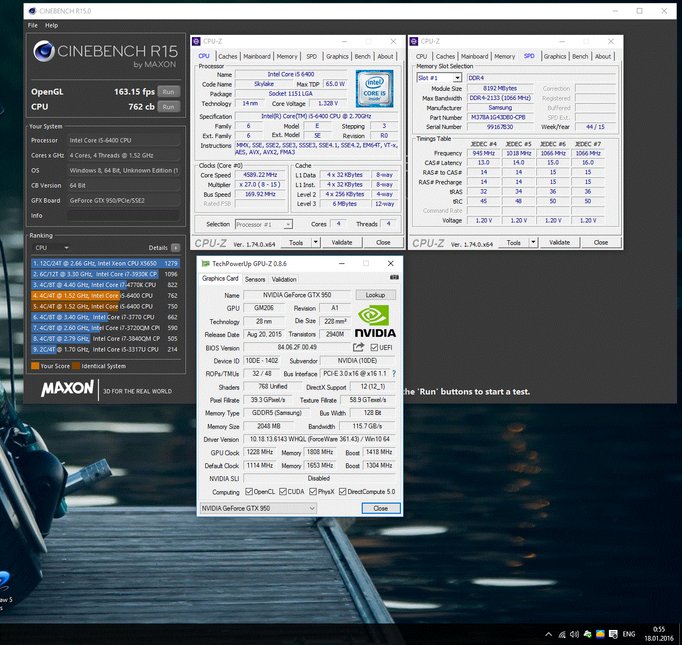682x645 pixels.
Task: Open the Wi-Fi network tray icon
Action: point(562,634)
